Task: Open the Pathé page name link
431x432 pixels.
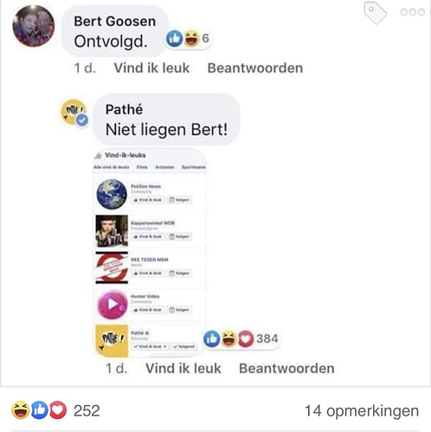Action: [x=124, y=110]
